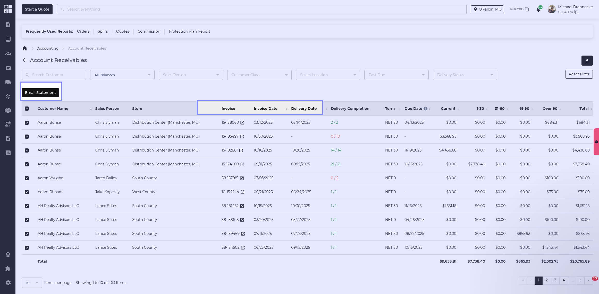Open the delivery truck sidebar icon

click(x=8, y=82)
